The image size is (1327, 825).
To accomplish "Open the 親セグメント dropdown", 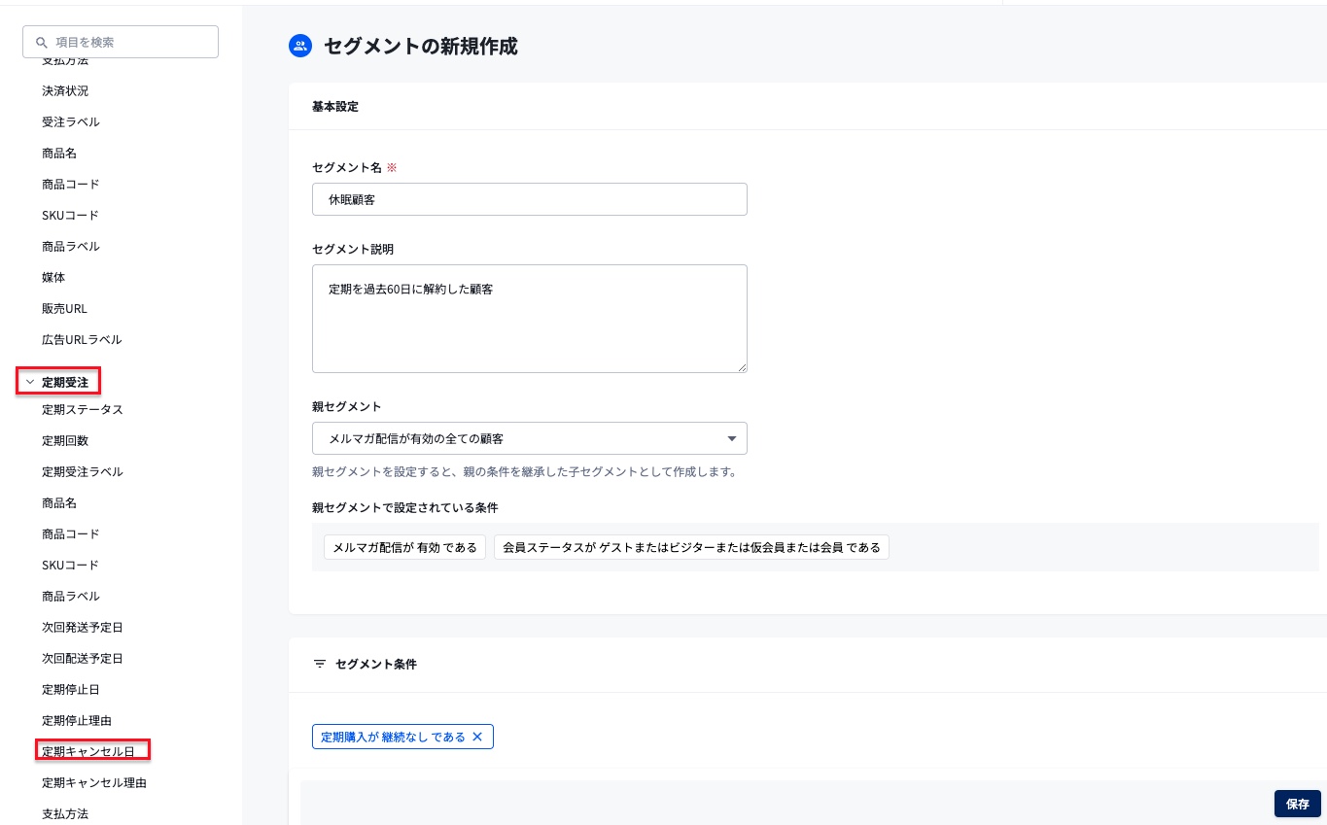I will click(530, 438).
